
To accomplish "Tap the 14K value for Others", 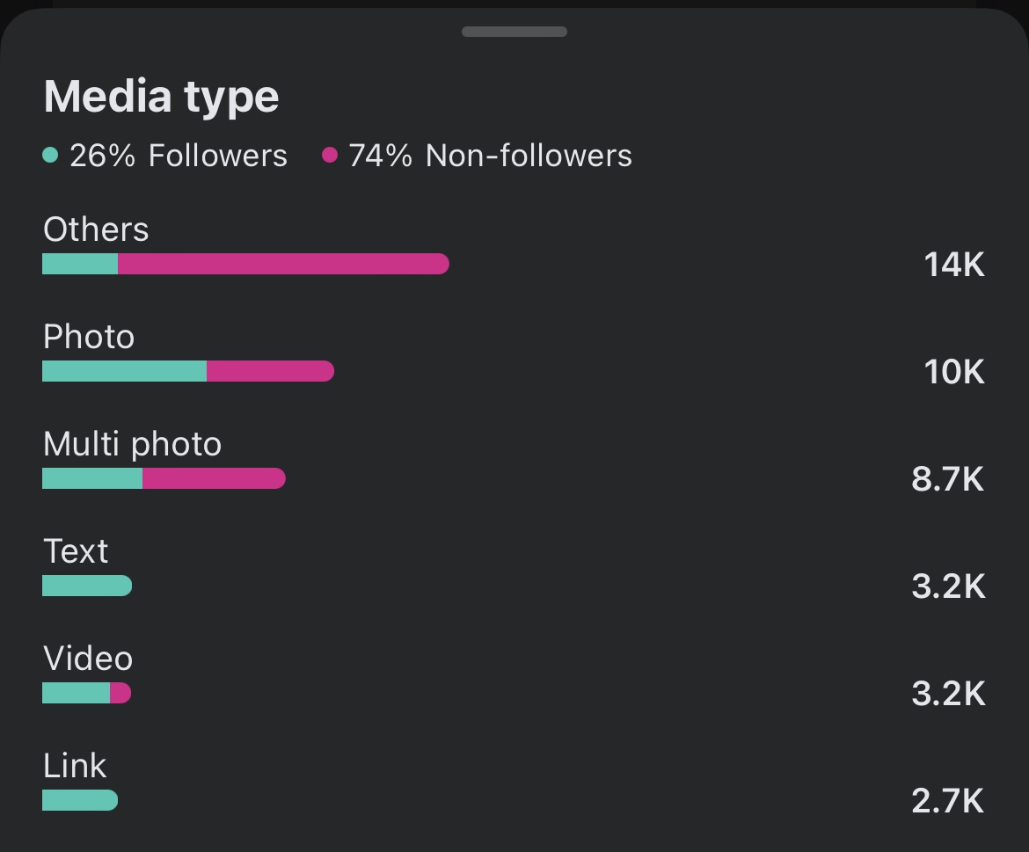I will (953, 264).
